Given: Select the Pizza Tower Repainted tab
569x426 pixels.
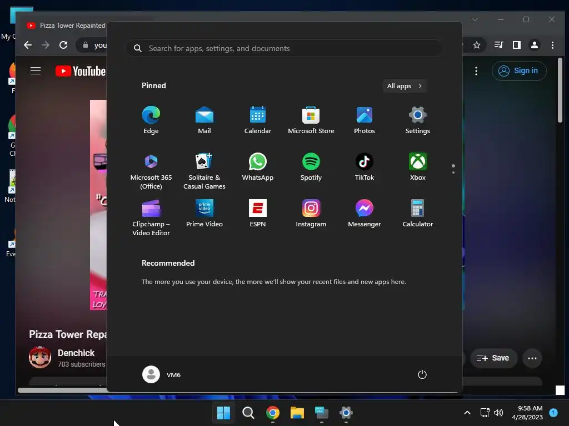Looking at the screenshot, I should click(x=66, y=26).
